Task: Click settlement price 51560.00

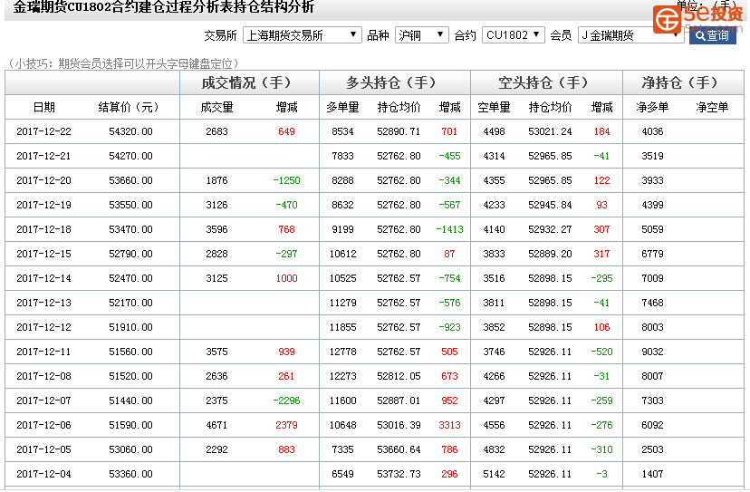Action: pyautogui.click(x=130, y=352)
